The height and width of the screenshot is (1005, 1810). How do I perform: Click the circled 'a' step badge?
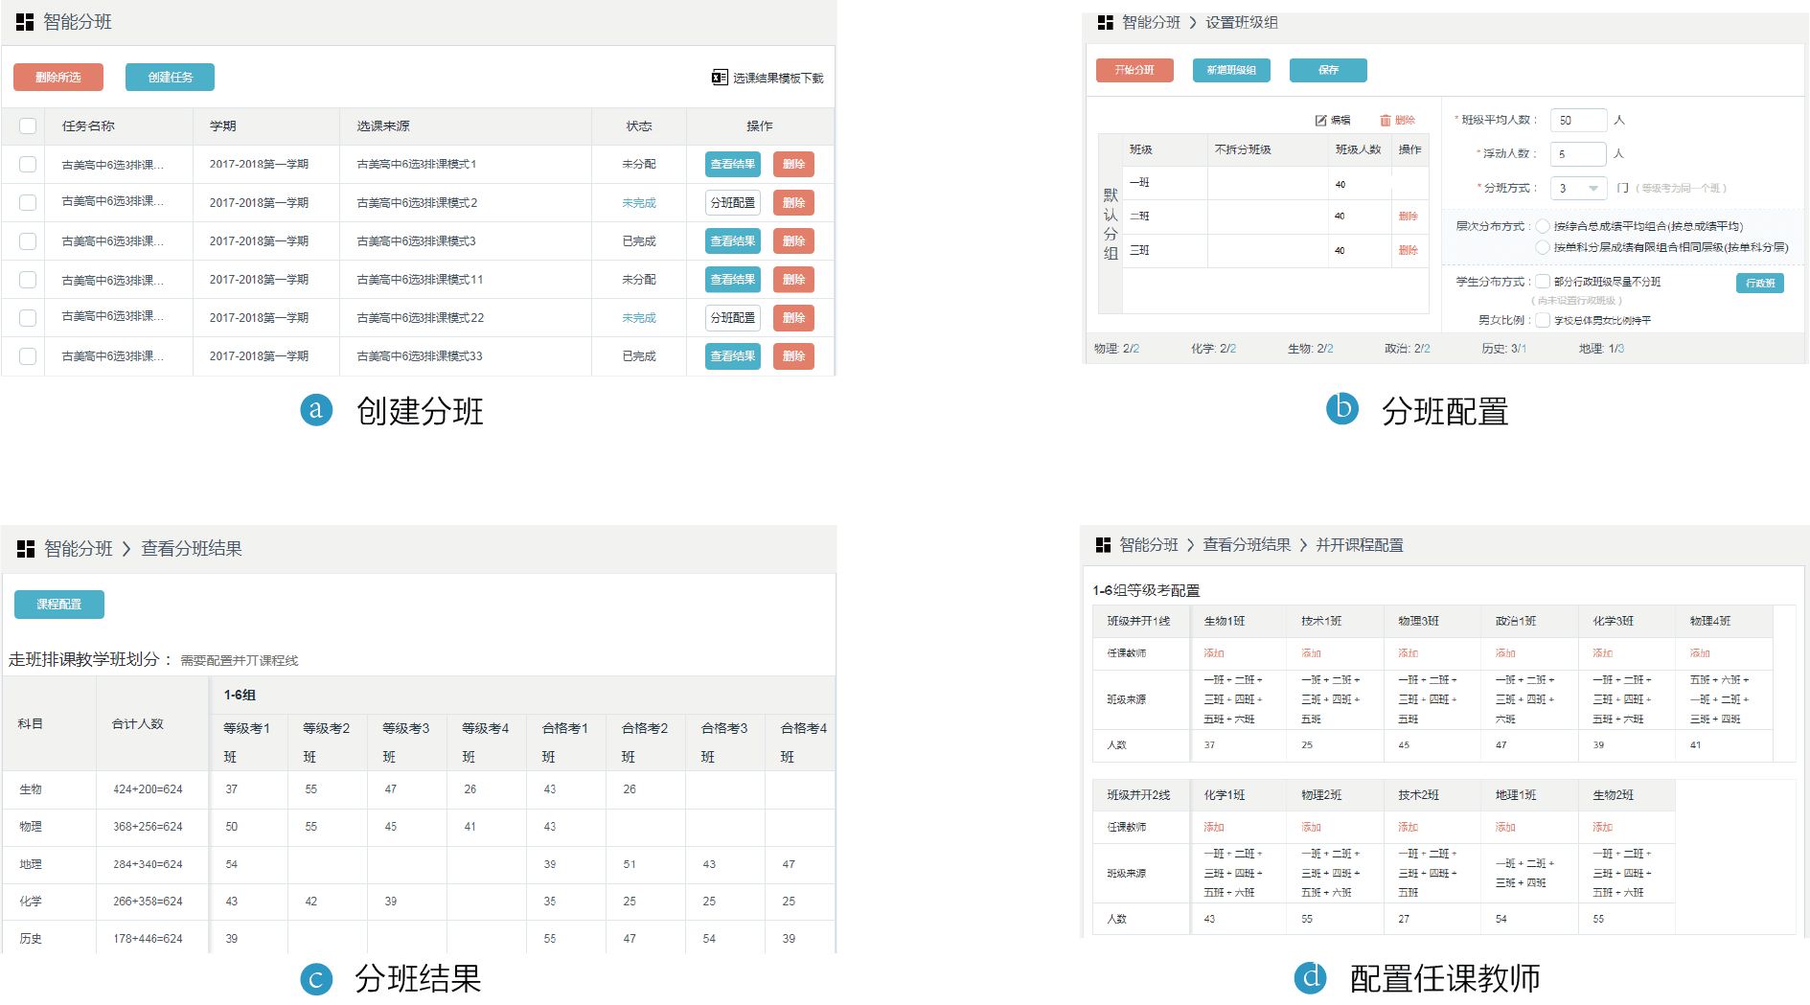pos(316,410)
